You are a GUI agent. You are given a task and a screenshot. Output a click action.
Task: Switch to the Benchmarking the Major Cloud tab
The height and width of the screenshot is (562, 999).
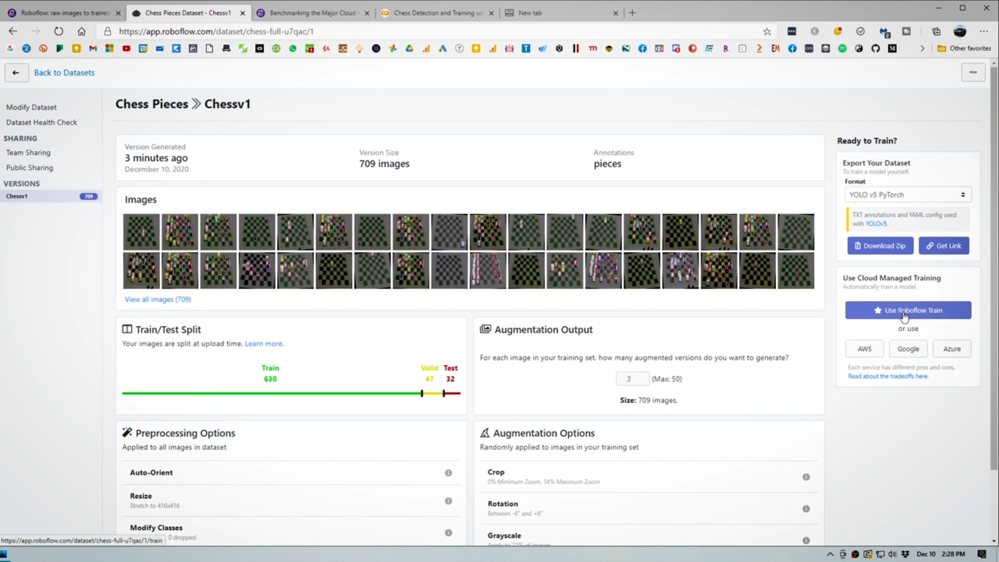coord(312,13)
